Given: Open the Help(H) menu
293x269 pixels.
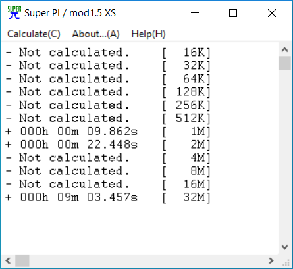Looking at the screenshot, I should point(148,34).
